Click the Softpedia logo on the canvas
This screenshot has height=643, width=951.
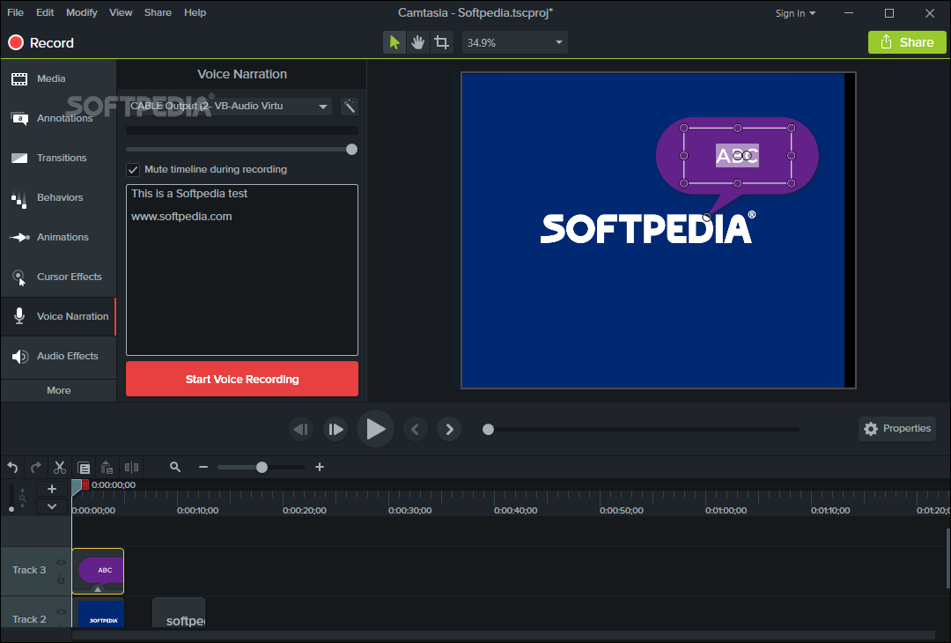click(648, 227)
